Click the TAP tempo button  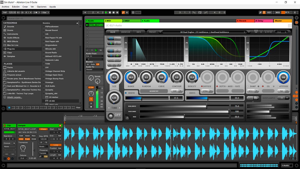pyautogui.click(x=5, y=12)
